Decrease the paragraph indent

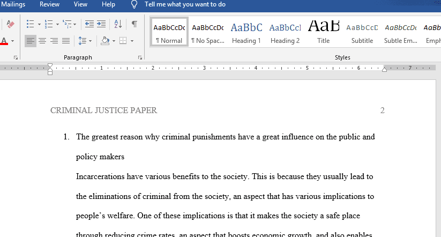89,24
